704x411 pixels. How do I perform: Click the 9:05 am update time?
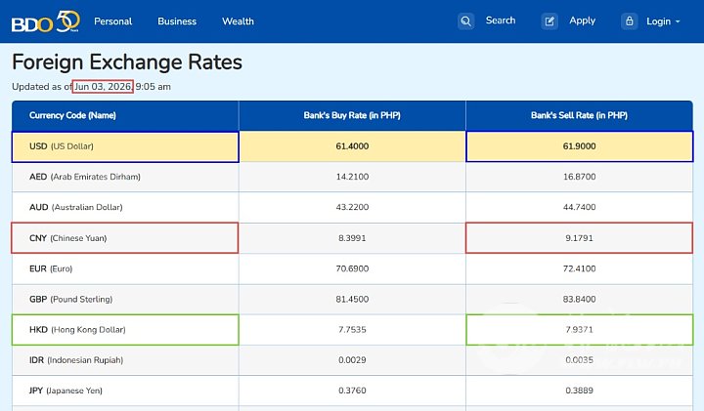154,87
